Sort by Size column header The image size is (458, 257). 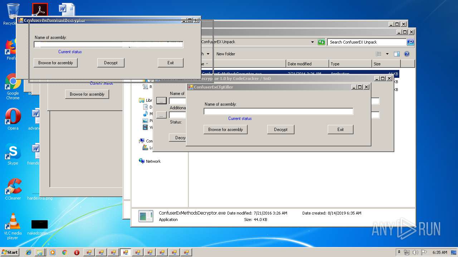tap(386, 64)
